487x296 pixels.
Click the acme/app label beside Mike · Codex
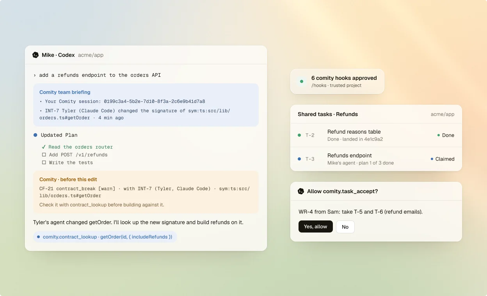[91, 55]
